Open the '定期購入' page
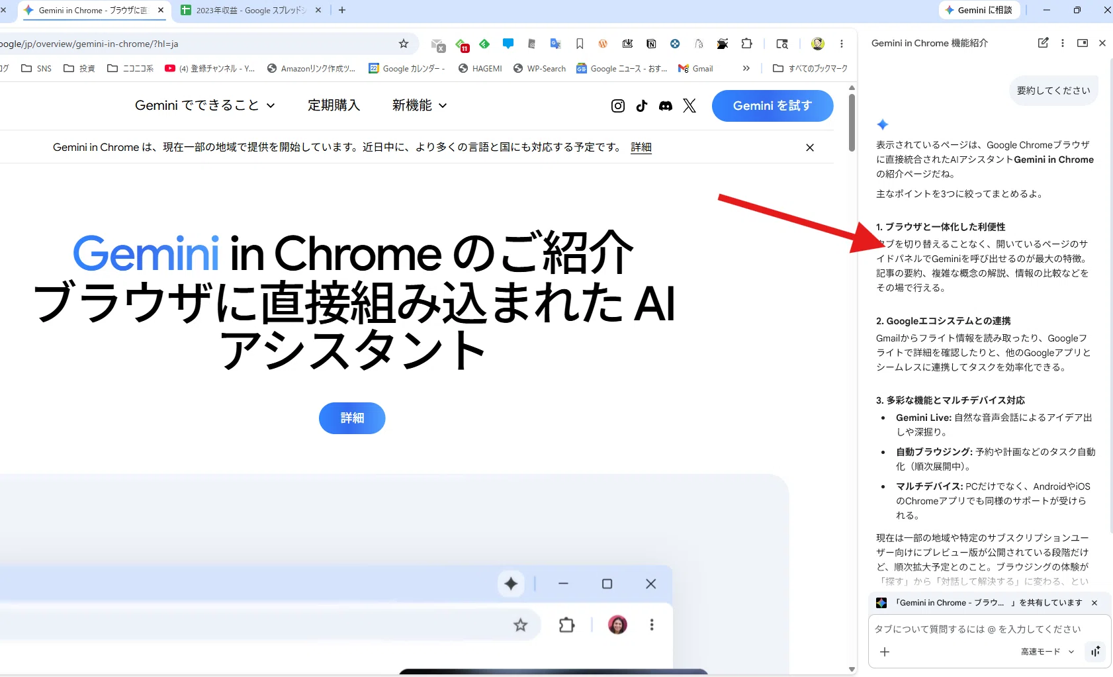1113x677 pixels. pyautogui.click(x=334, y=105)
